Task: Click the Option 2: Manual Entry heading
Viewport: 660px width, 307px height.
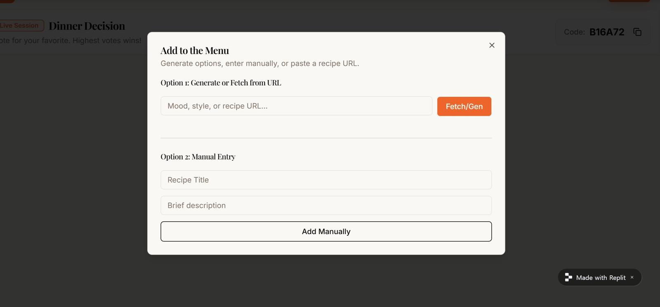Action: (x=198, y=157)
